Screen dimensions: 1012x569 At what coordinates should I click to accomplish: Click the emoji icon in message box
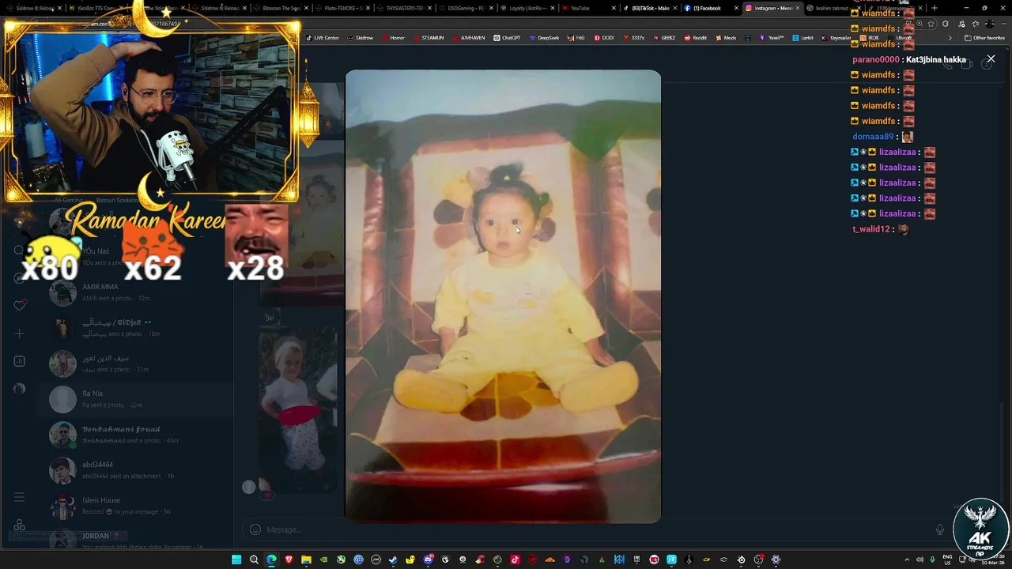[x=255, y=529]
